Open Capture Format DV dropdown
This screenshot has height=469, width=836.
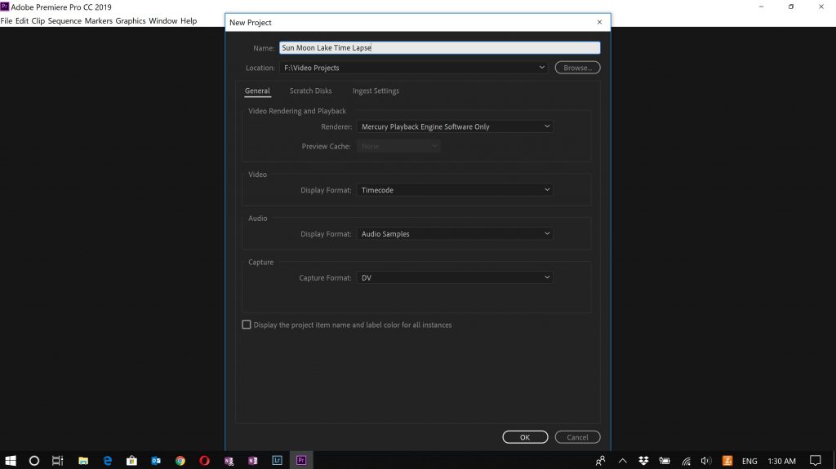[x=455, y=277]
